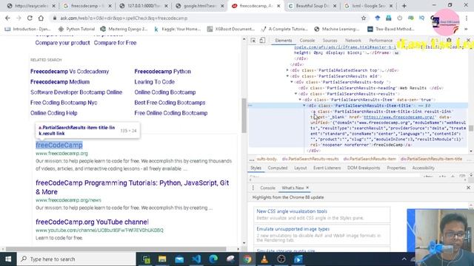Click related search Freecodecamp Vs Codecademy
The width and height of the screenshot is (474, 266).
click(70, 72)
